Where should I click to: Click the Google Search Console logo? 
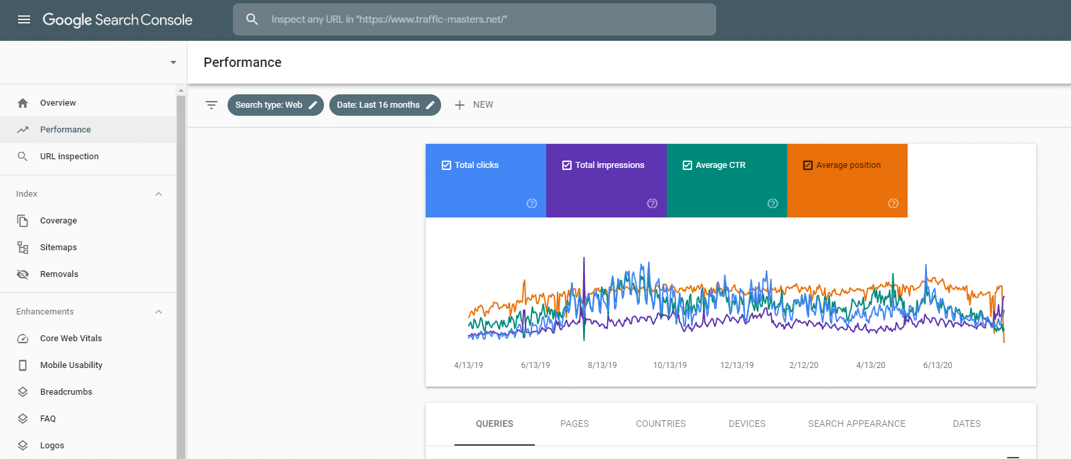[x=118, y=20]
